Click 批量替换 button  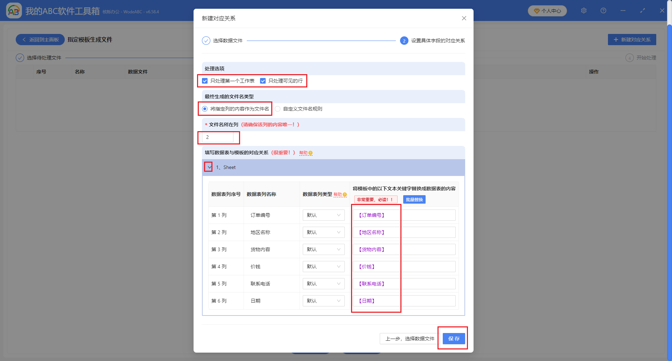(x=414, y=199)
